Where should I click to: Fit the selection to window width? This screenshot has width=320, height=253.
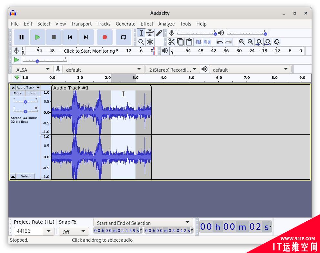click(x=259, y=42)
